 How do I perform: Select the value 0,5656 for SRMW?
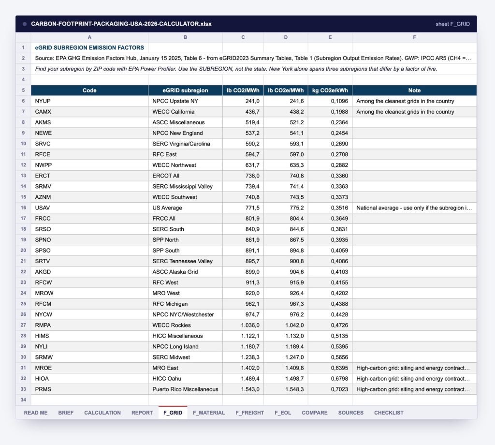click(330, 357)
